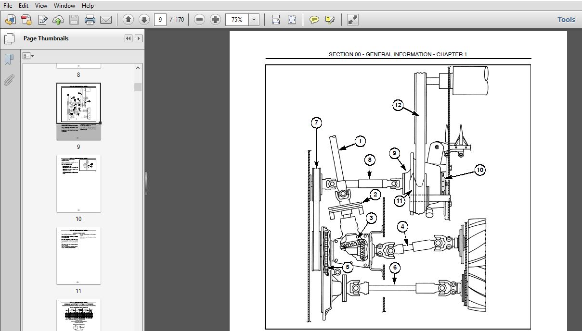Click the section header text on page

(x=398, y=54)
